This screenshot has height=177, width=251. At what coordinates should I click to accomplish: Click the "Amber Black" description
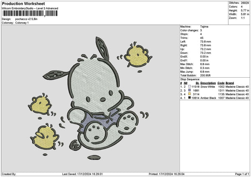click(208, 98)
